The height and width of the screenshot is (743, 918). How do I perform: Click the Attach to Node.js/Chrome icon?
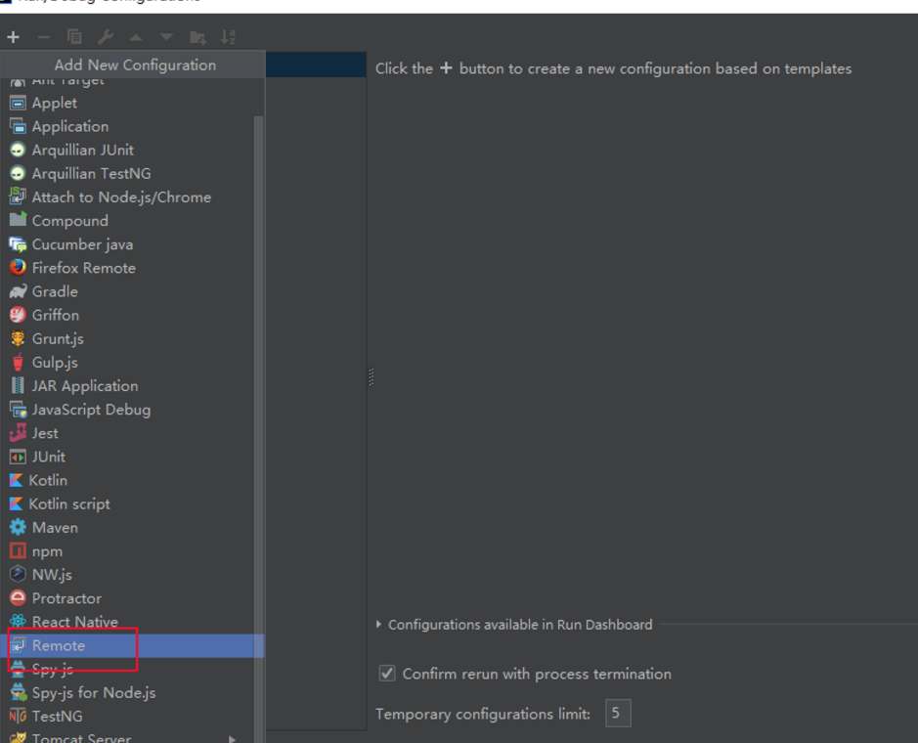(19, 197)
